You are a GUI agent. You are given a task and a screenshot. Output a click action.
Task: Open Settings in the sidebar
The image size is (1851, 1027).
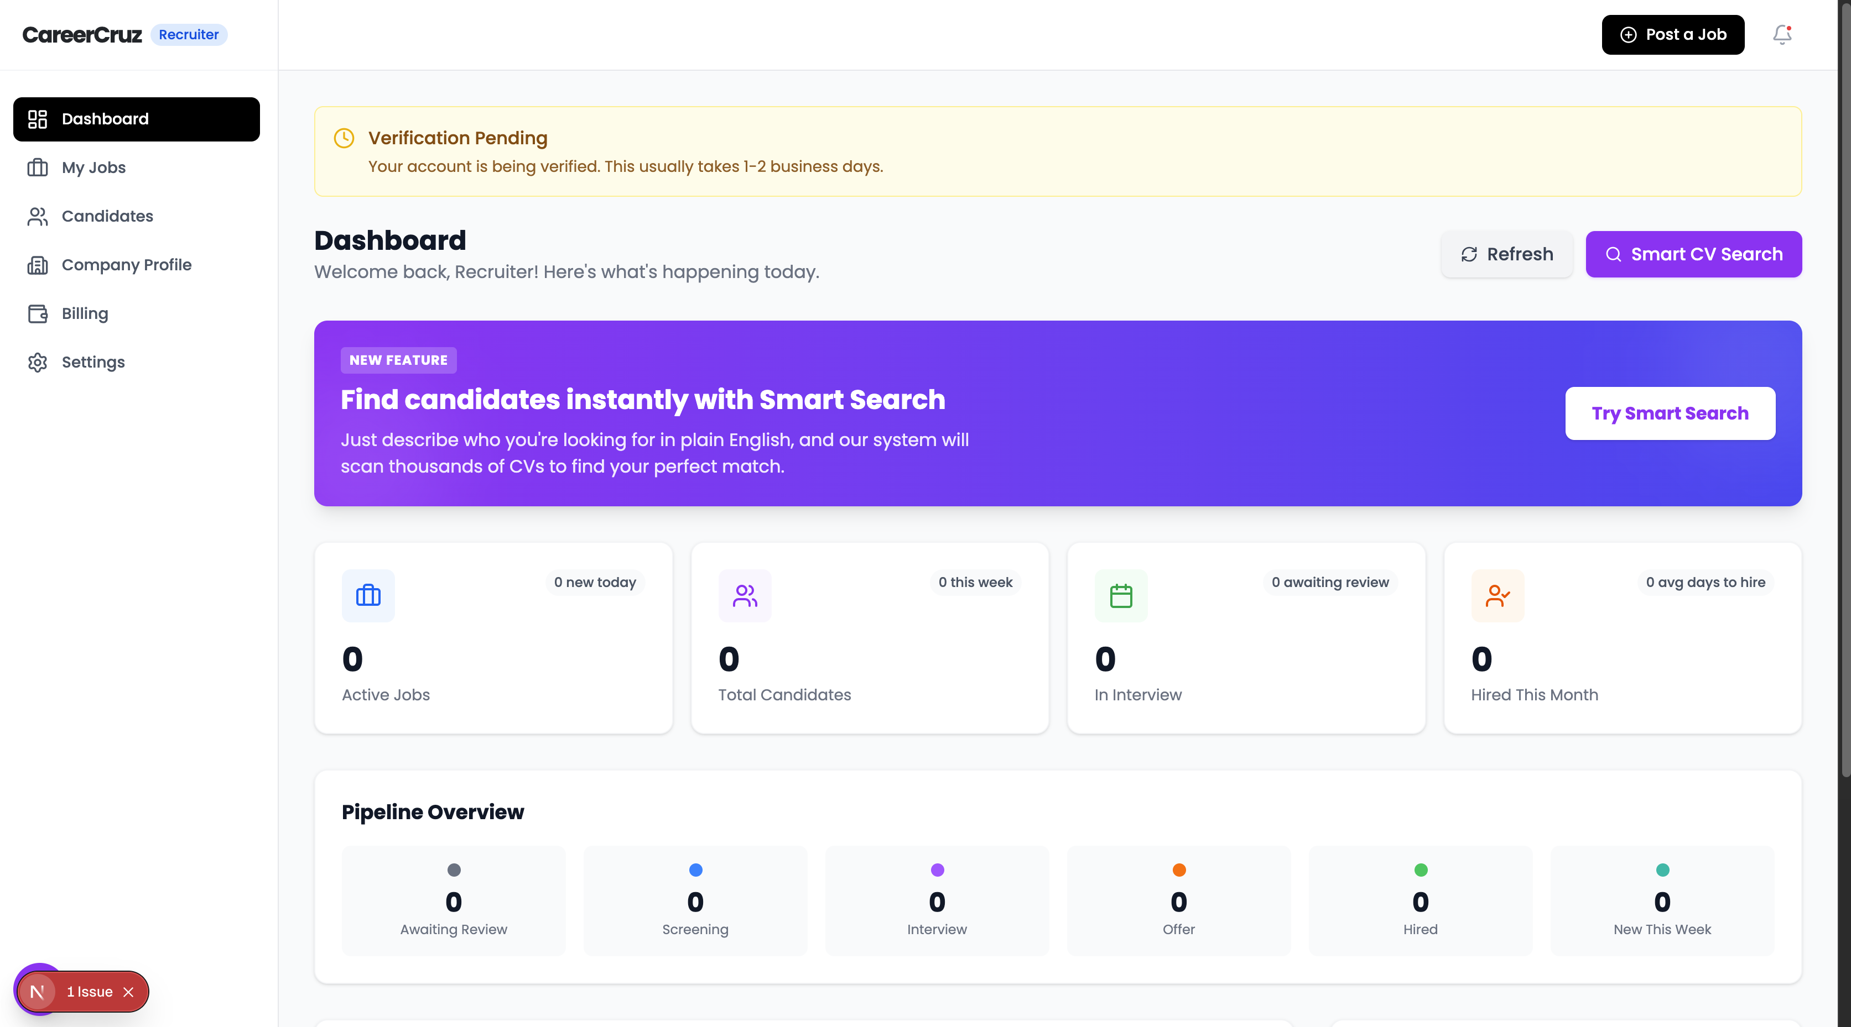pos(137,362)
